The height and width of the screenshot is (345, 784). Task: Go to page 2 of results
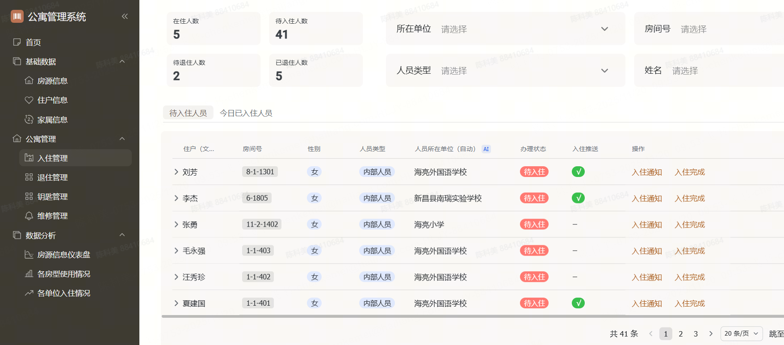[x=680, y=334]
